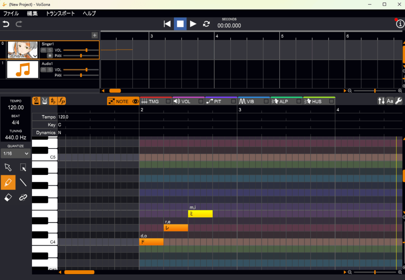Screen dimensions: 405x280
Task: Select the Eraser tool
Action: 8,197
